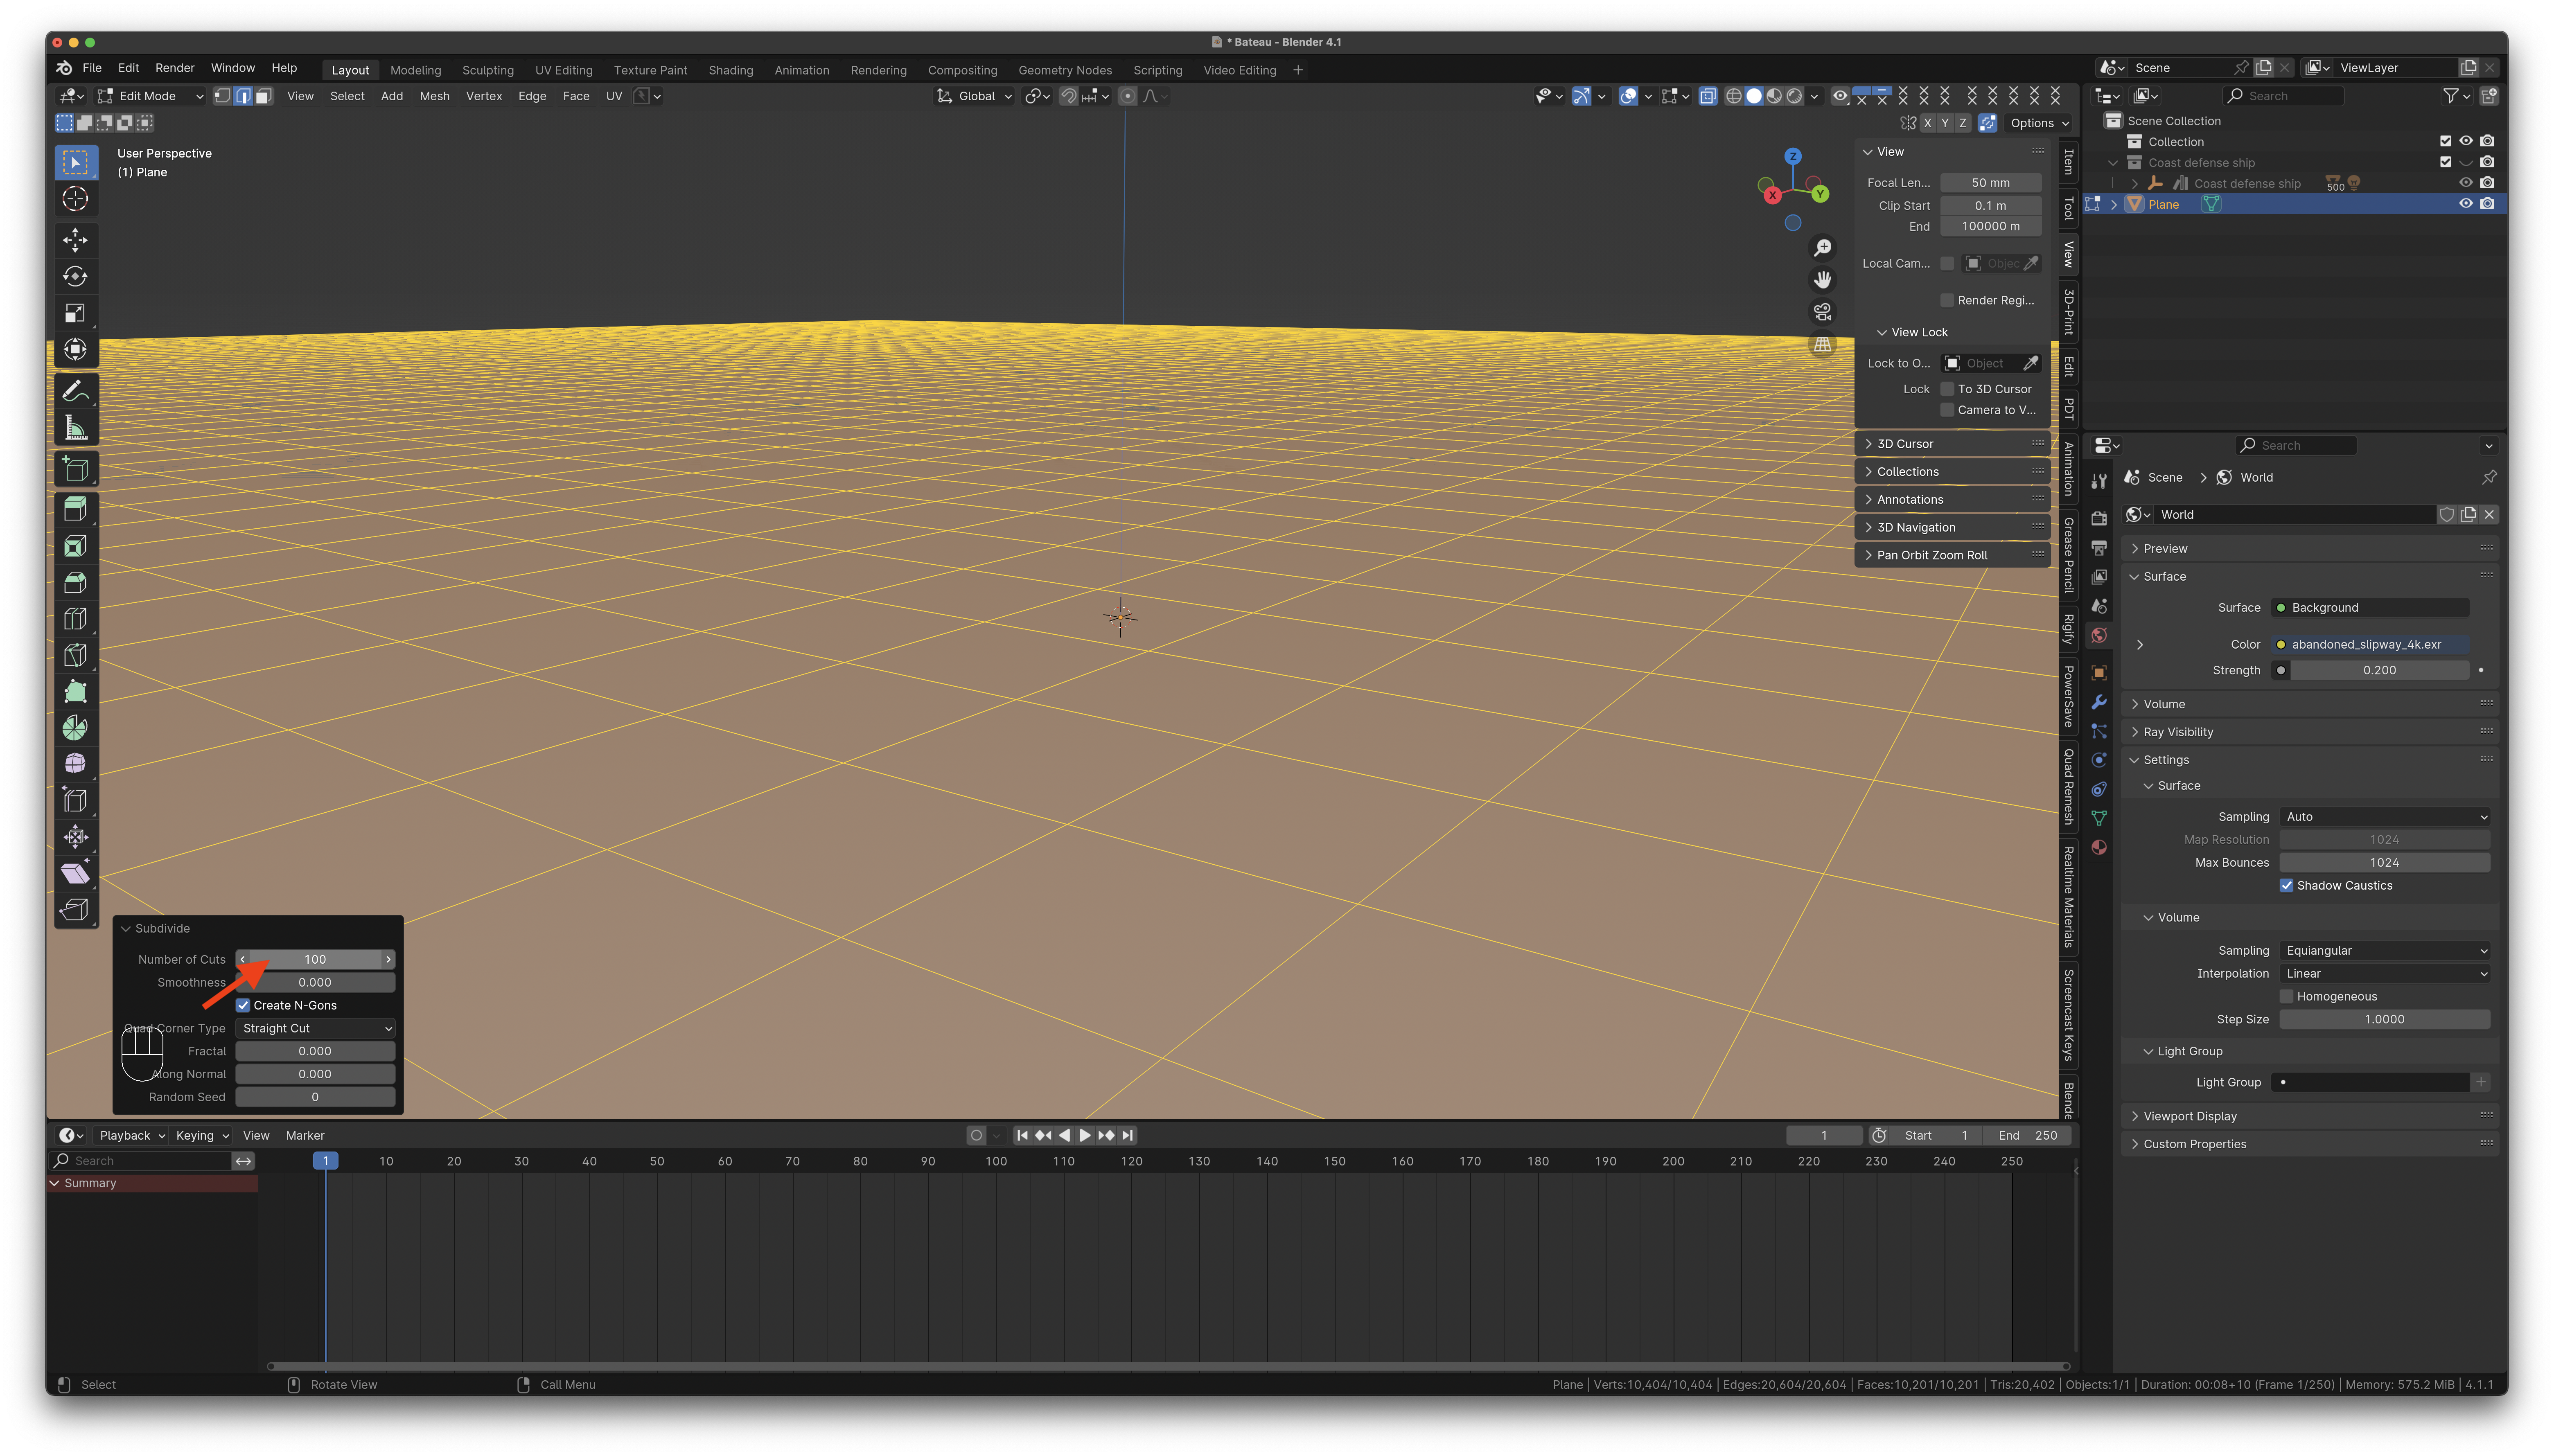Enable Camera to View lock checkbox

click(1947, 410)
